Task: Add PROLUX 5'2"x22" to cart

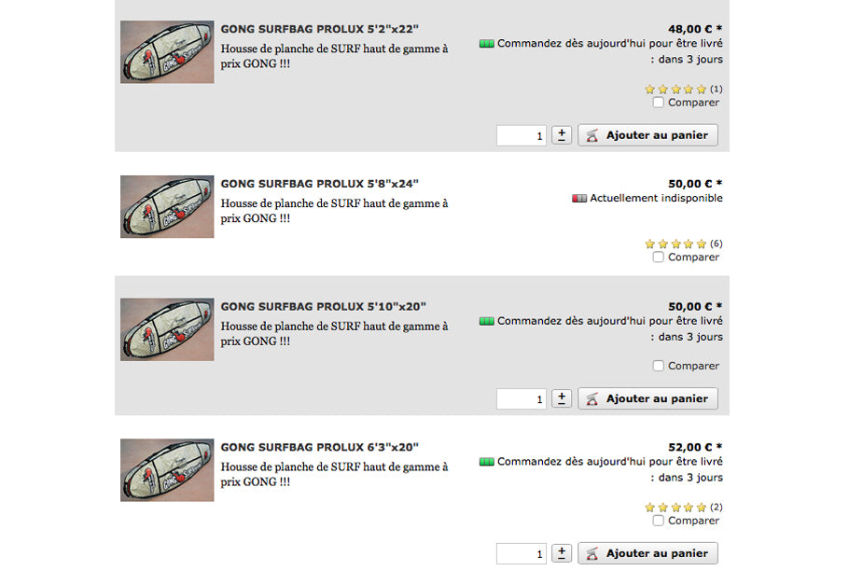Action: pyautogui.click(x=648, y=135)
